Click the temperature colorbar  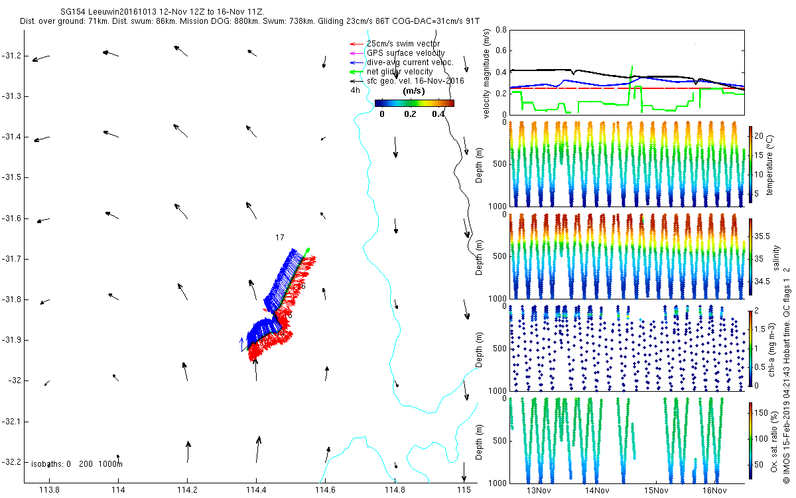tap(750, 163)
